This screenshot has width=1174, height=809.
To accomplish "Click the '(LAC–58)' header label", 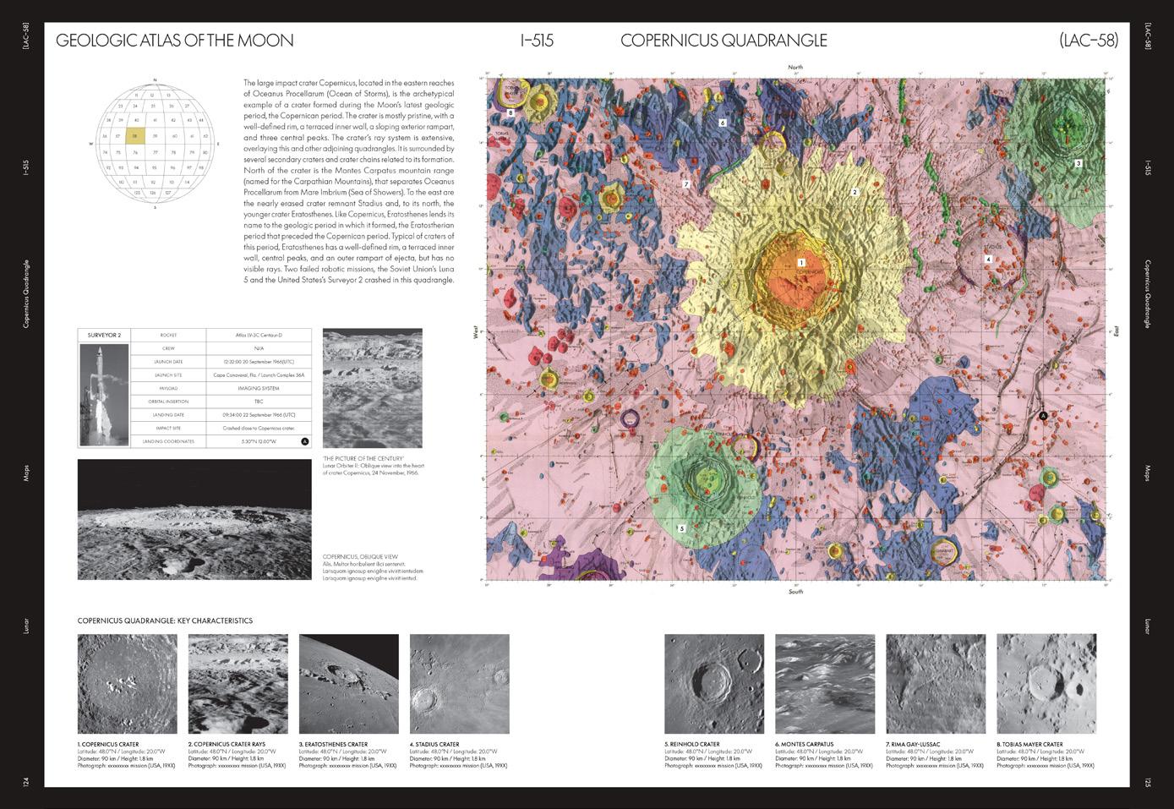I will click(x=1089, y=41).
